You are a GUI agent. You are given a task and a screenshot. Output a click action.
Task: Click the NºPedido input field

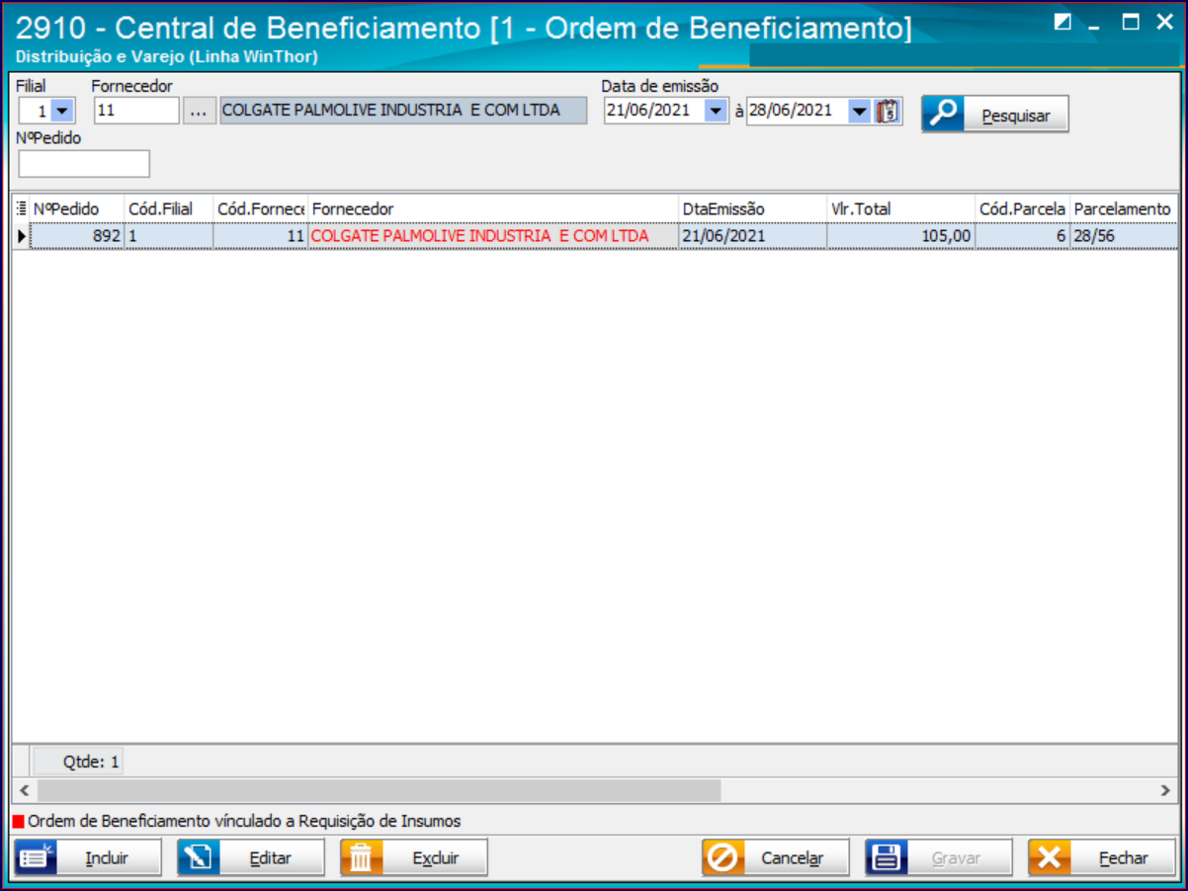point(84,164)
